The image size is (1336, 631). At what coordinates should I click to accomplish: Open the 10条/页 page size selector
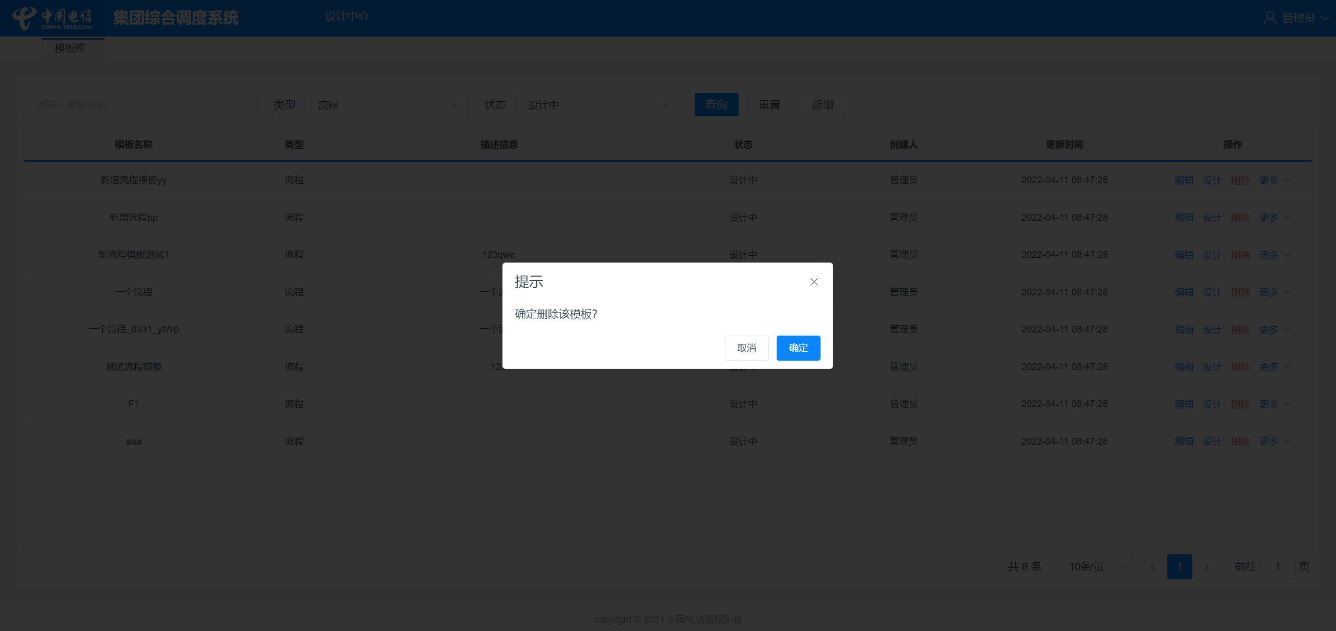coord(1093,566)
